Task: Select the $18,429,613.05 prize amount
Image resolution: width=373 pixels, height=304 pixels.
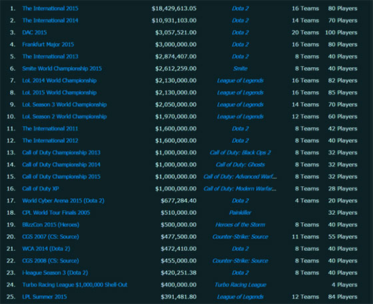Action: [174, 8]
